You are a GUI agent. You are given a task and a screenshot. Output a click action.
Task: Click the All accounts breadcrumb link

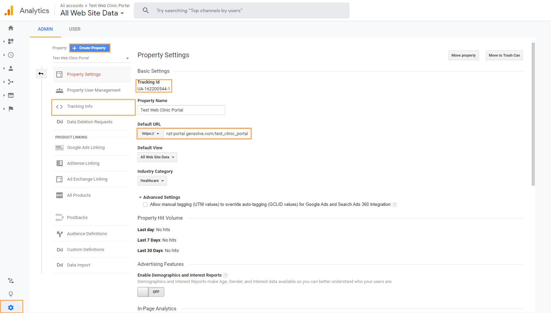tap(72, 6)
